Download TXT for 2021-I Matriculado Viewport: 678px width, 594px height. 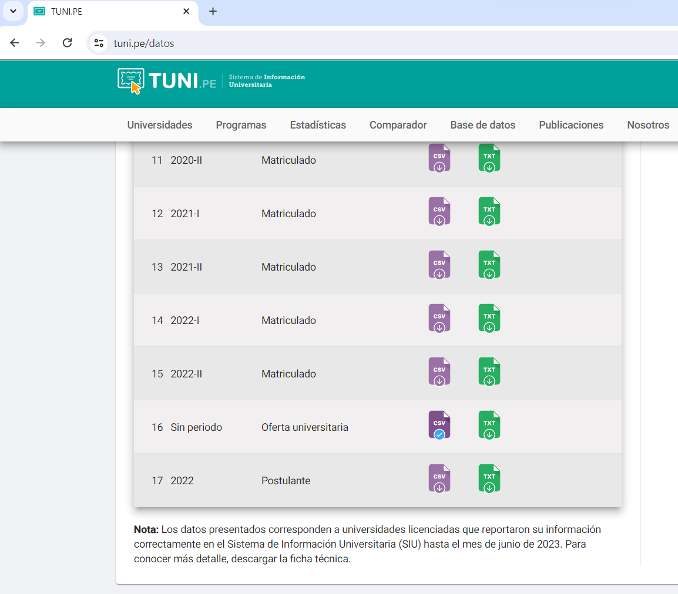[489, 212]
